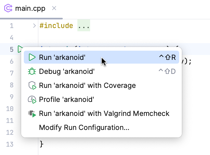The height and width of the screenshot is (155, 210).
Task: Click line number 13 in gutter
Action: point(9,144)
